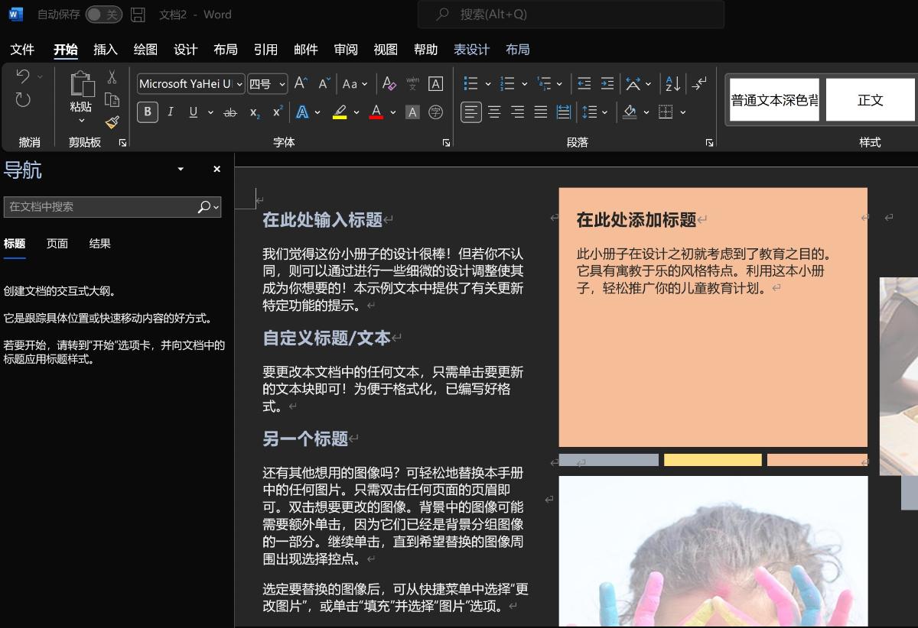Toggle left alignment button
Image resolution: width=918 pixels, height=628 pixels.
471,112
